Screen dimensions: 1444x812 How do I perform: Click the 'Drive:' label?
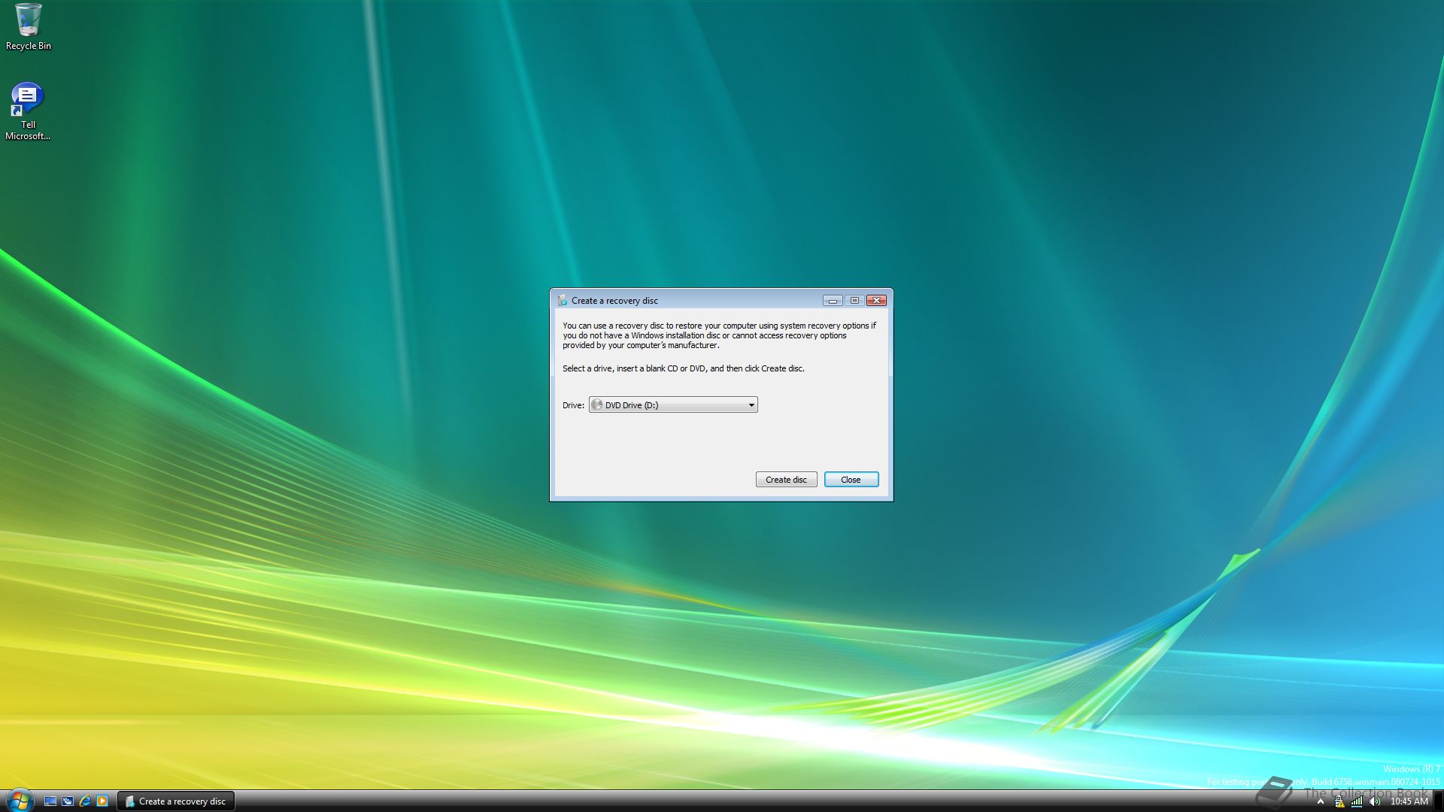[x=573, y=405]
